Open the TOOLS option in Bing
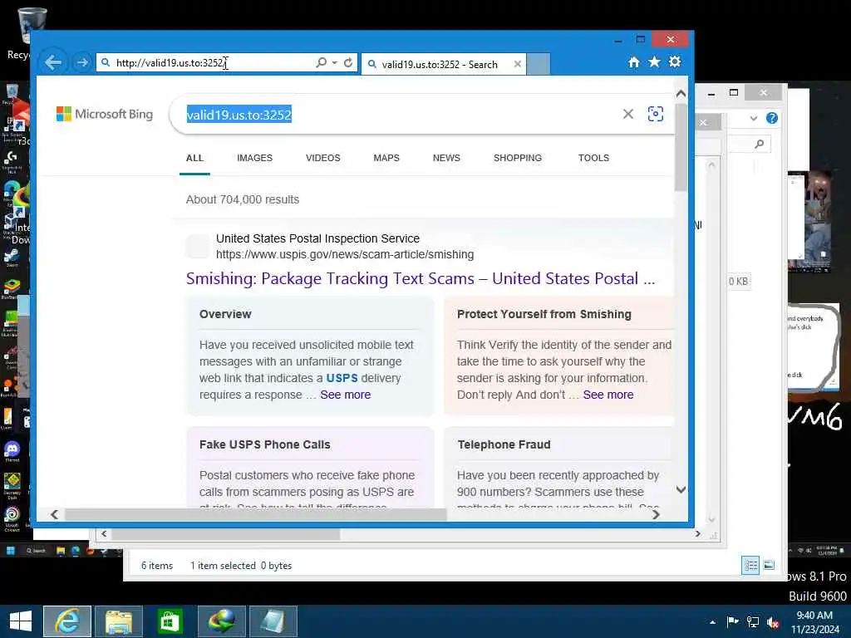 (x=593, y=158)
